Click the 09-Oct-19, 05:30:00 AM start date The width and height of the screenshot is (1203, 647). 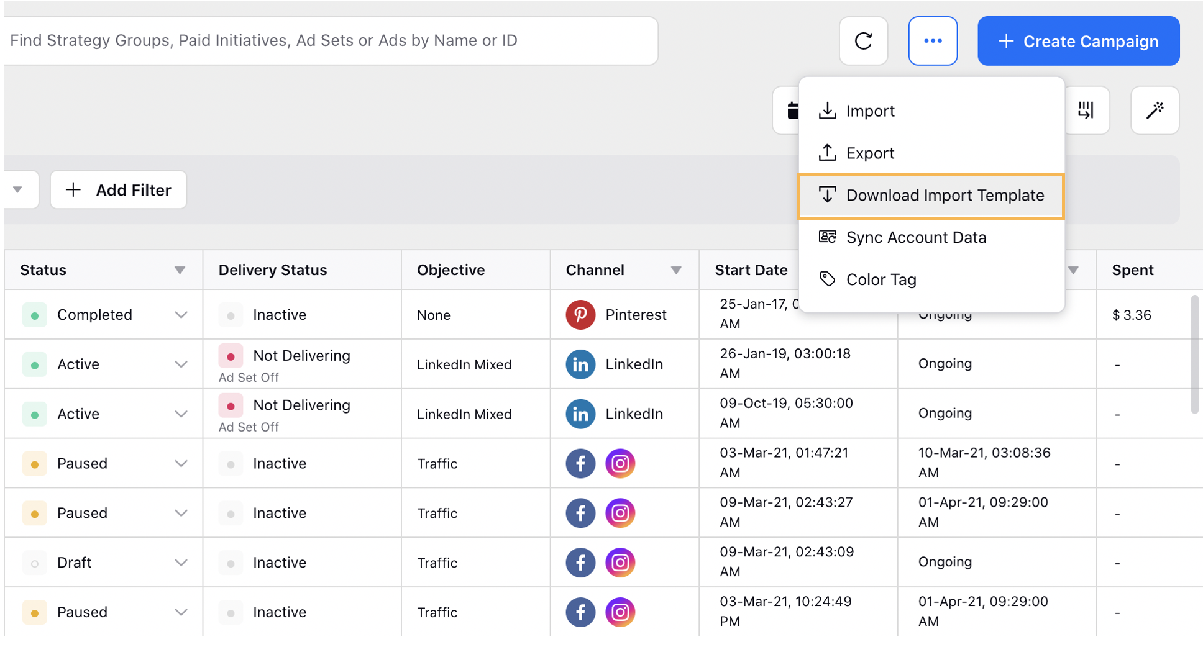pyautogui.click(x=786, y=413)
